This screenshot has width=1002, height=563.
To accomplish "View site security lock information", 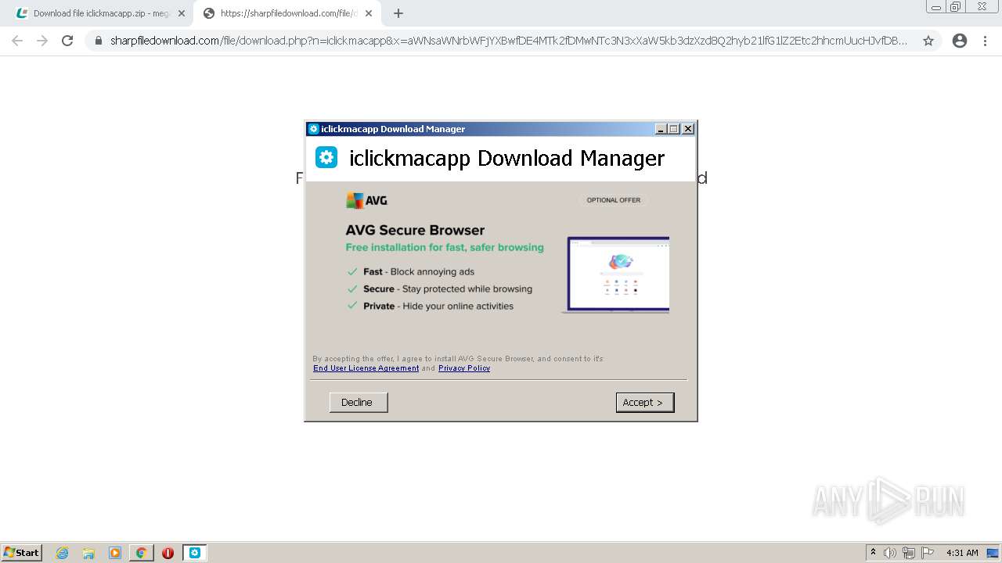I will point(99,41).
